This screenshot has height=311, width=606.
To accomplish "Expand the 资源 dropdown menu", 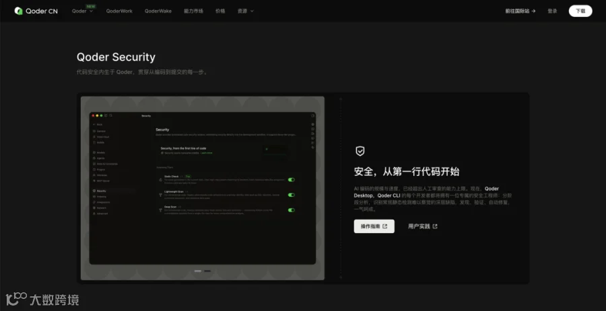I will click(245, 11).
